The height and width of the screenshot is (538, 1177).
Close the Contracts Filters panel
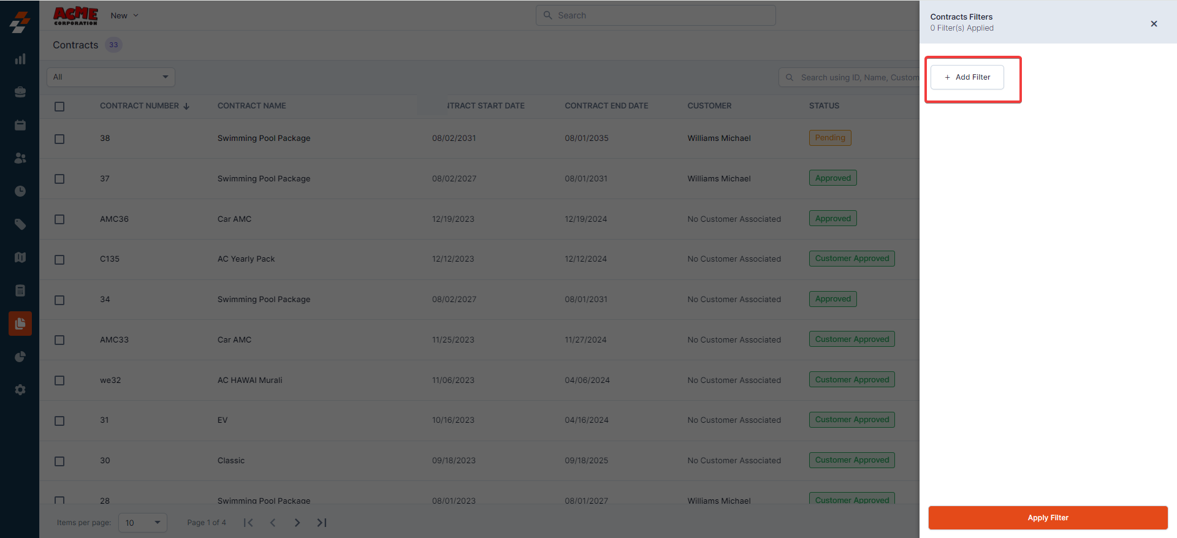pos(1154,24)
